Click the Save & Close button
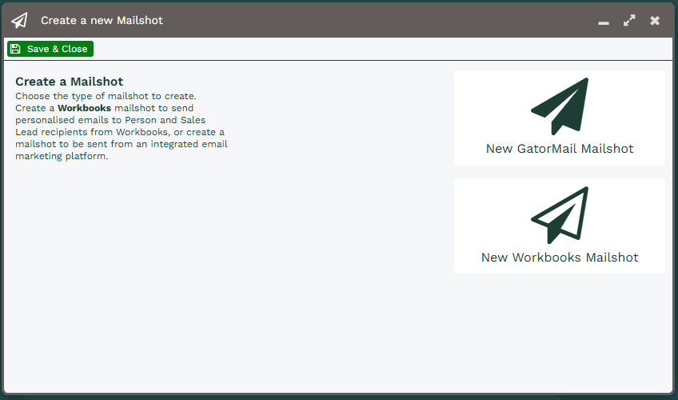678x400 pixels. pos(50,49)
